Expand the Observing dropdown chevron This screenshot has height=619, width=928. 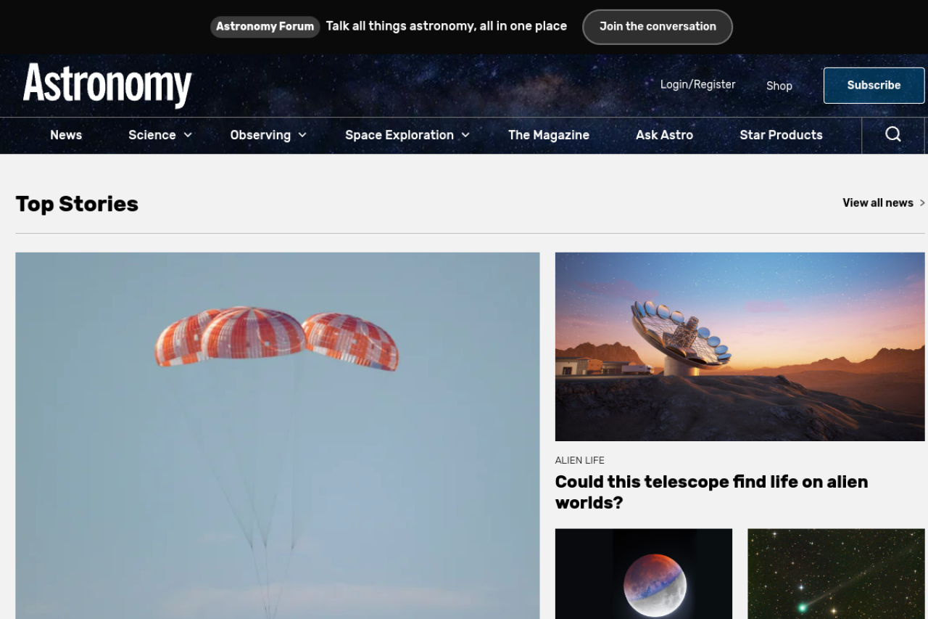pos(302,135)
